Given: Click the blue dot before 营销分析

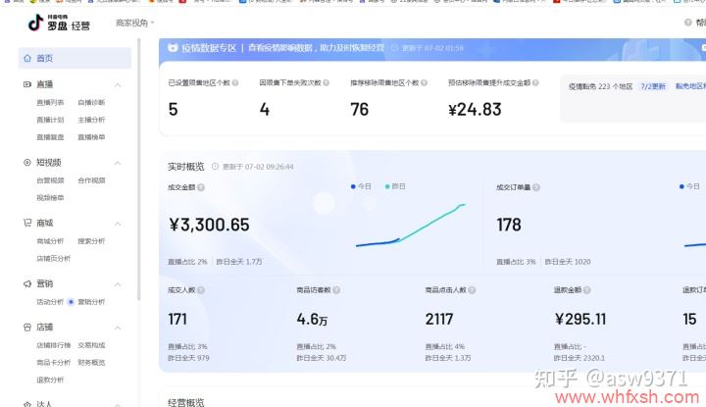Looking at the screenshot, I should click(x=71, y=302).
